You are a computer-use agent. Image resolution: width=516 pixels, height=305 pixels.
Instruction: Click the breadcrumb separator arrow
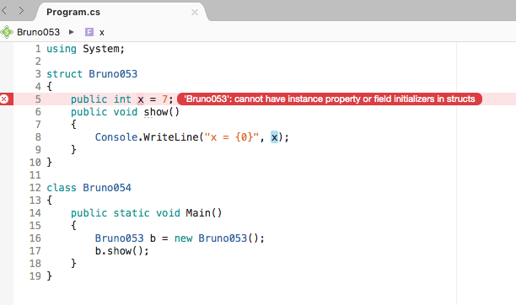(x=72, y=32)
